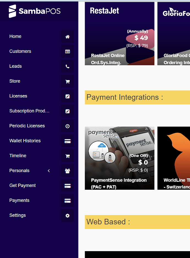This screenshot has width=190, height=258.
Task: Open the RestaJet product card
Action: (120, 34)
